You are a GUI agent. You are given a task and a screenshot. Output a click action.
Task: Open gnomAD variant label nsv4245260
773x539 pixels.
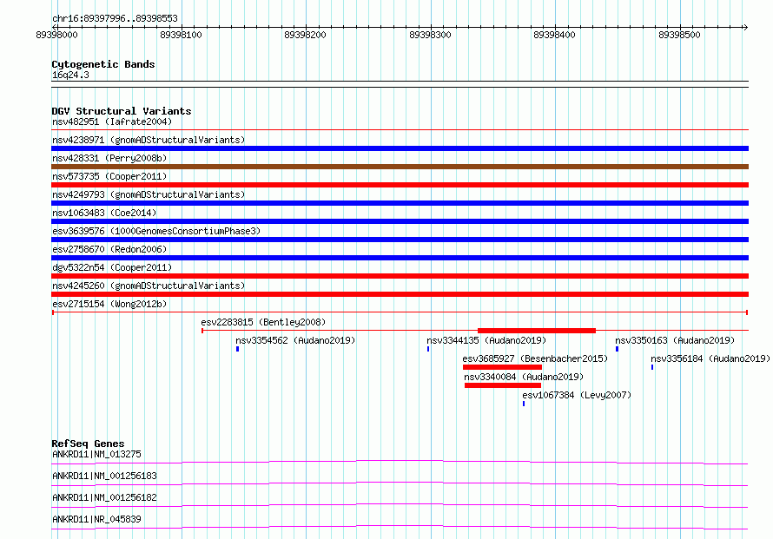click(x=149, y=286)
